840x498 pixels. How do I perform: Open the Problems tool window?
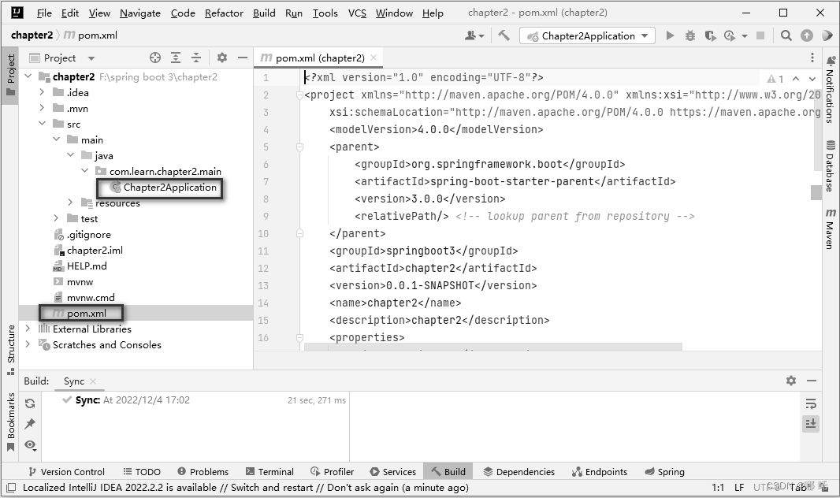point(203,472)
